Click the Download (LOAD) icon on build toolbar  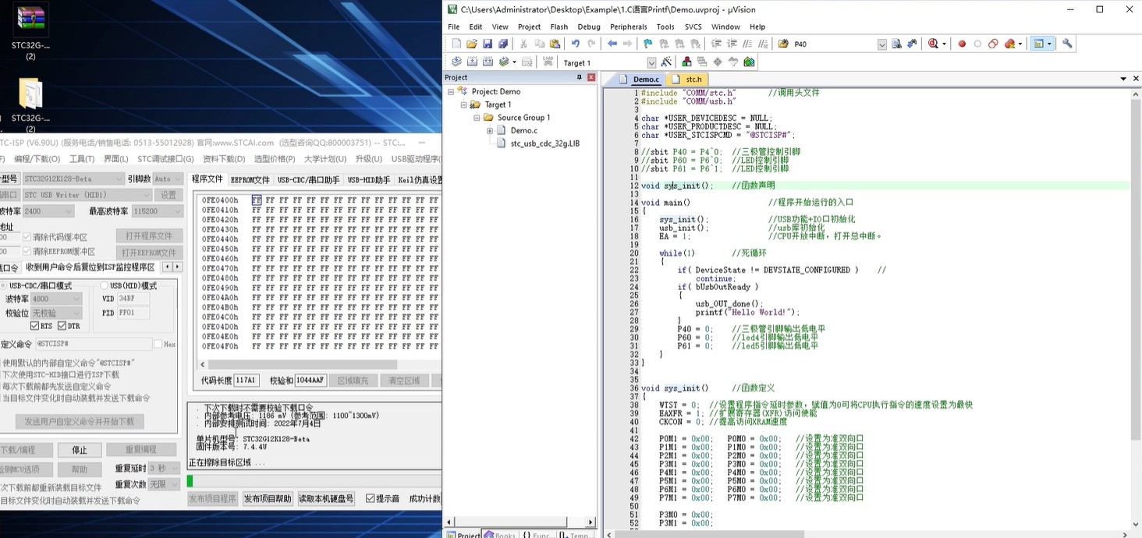point(548,62)
